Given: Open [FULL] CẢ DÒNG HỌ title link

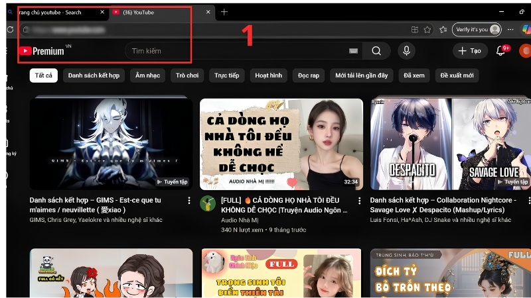Looking at the screenshot, I should coord(284,205).
